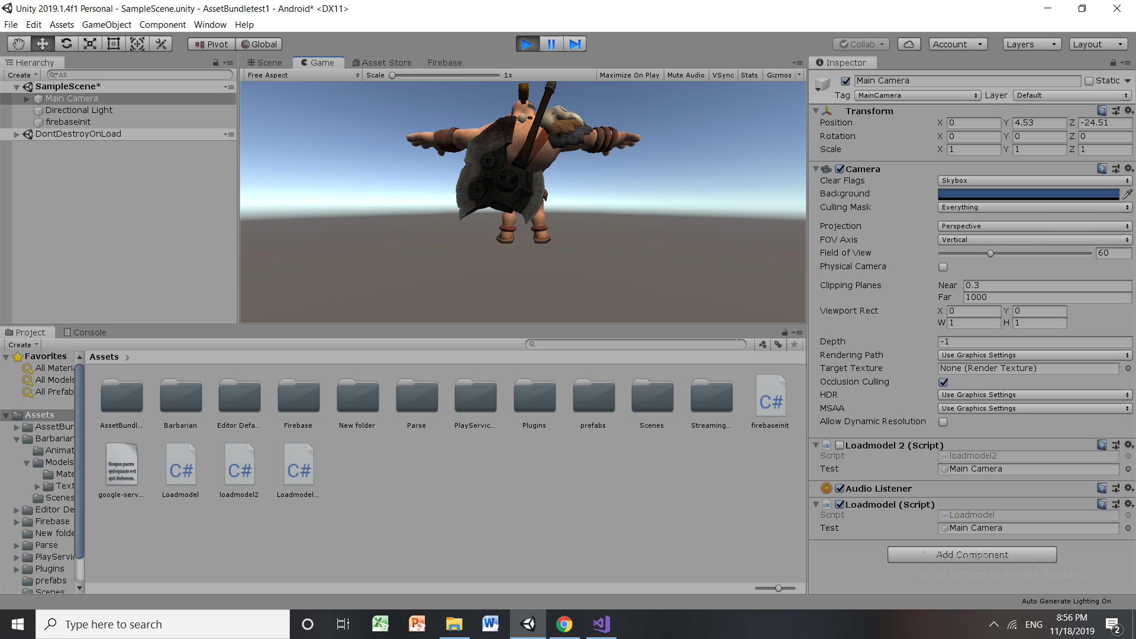Select the custom editor tools icon

pos(160,44)
